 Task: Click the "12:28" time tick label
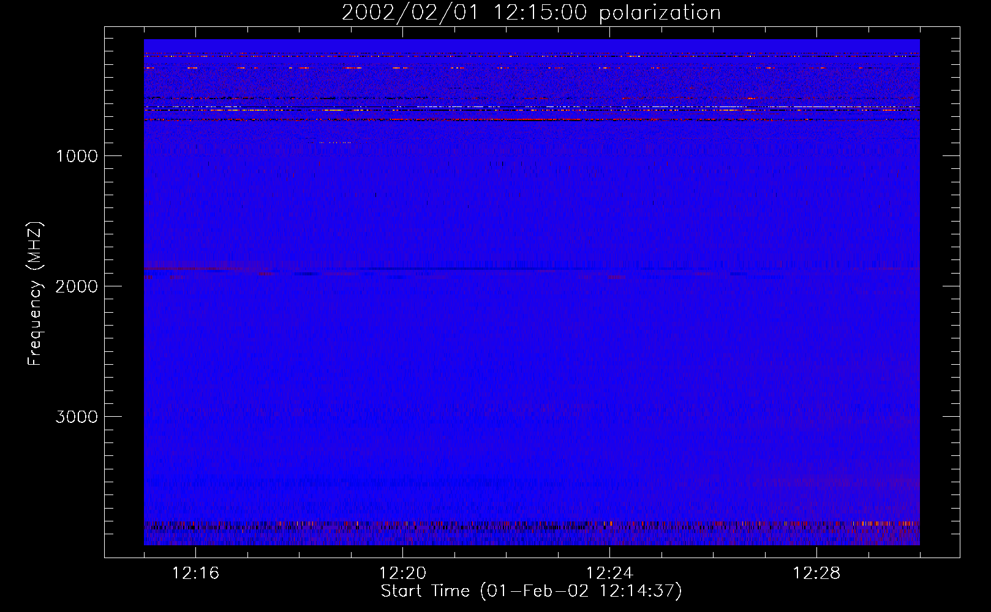pyautogui.click(x=816, y=573)
